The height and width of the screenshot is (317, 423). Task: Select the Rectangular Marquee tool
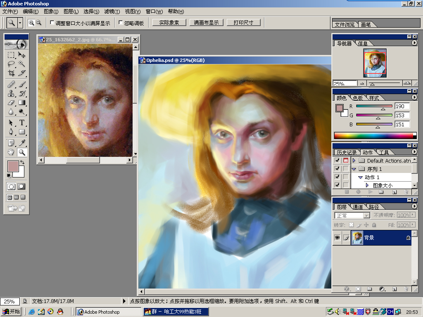pyautogui.click(x=11, y=55)
